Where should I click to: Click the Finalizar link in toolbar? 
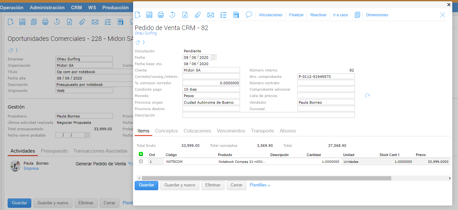296,15
